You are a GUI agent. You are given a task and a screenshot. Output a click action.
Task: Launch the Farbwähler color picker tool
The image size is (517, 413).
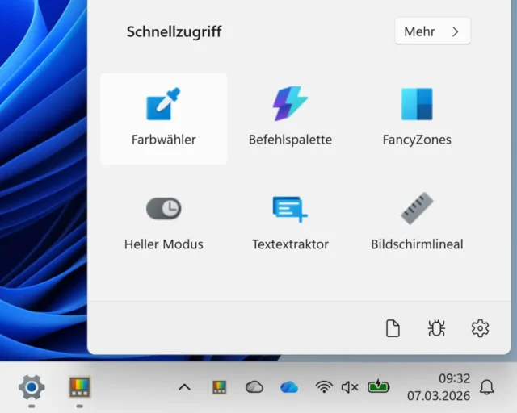click(163, 119)
